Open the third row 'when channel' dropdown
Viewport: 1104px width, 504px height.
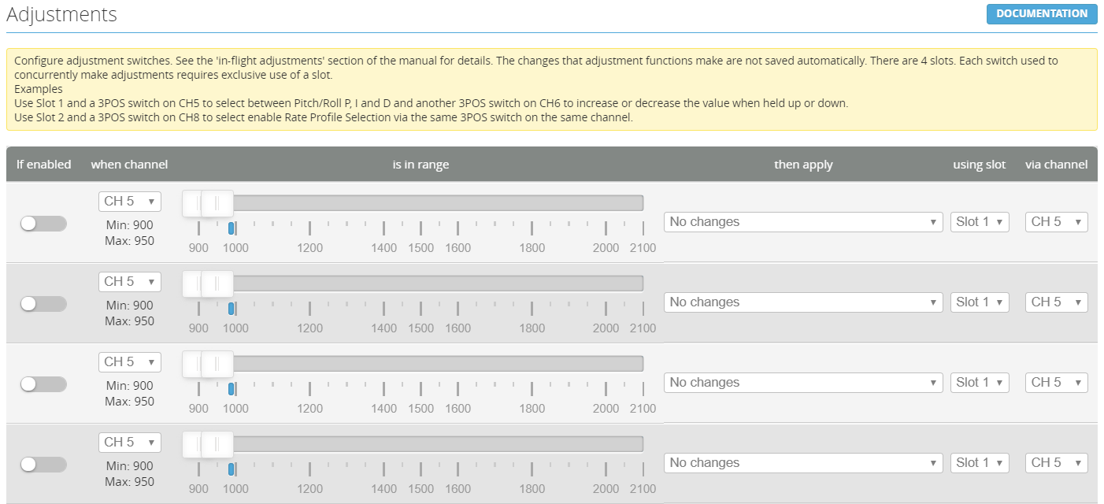pos(130,362)
